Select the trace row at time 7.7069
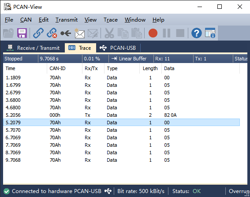 [121, 145]
